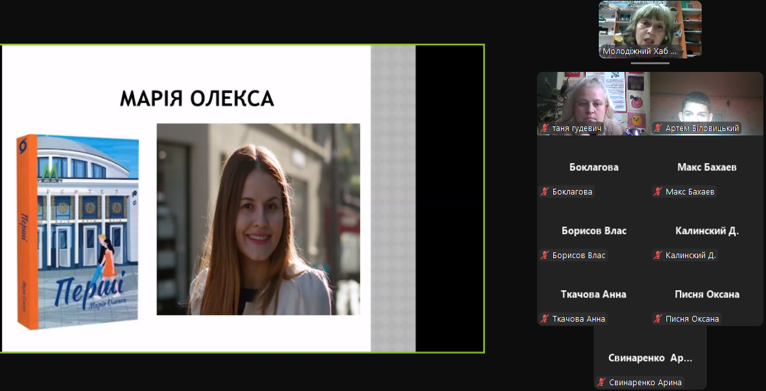Click the author portrait photo on slide

(259, 219)
